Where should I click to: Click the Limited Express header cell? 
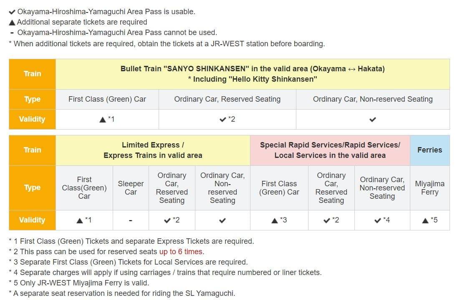153,150
